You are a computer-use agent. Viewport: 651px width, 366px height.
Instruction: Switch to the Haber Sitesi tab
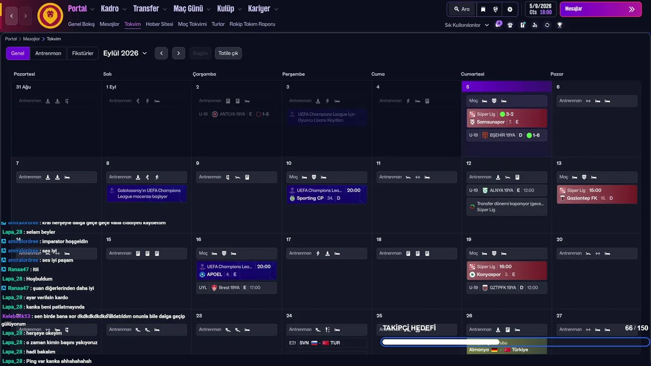point(159,24)
